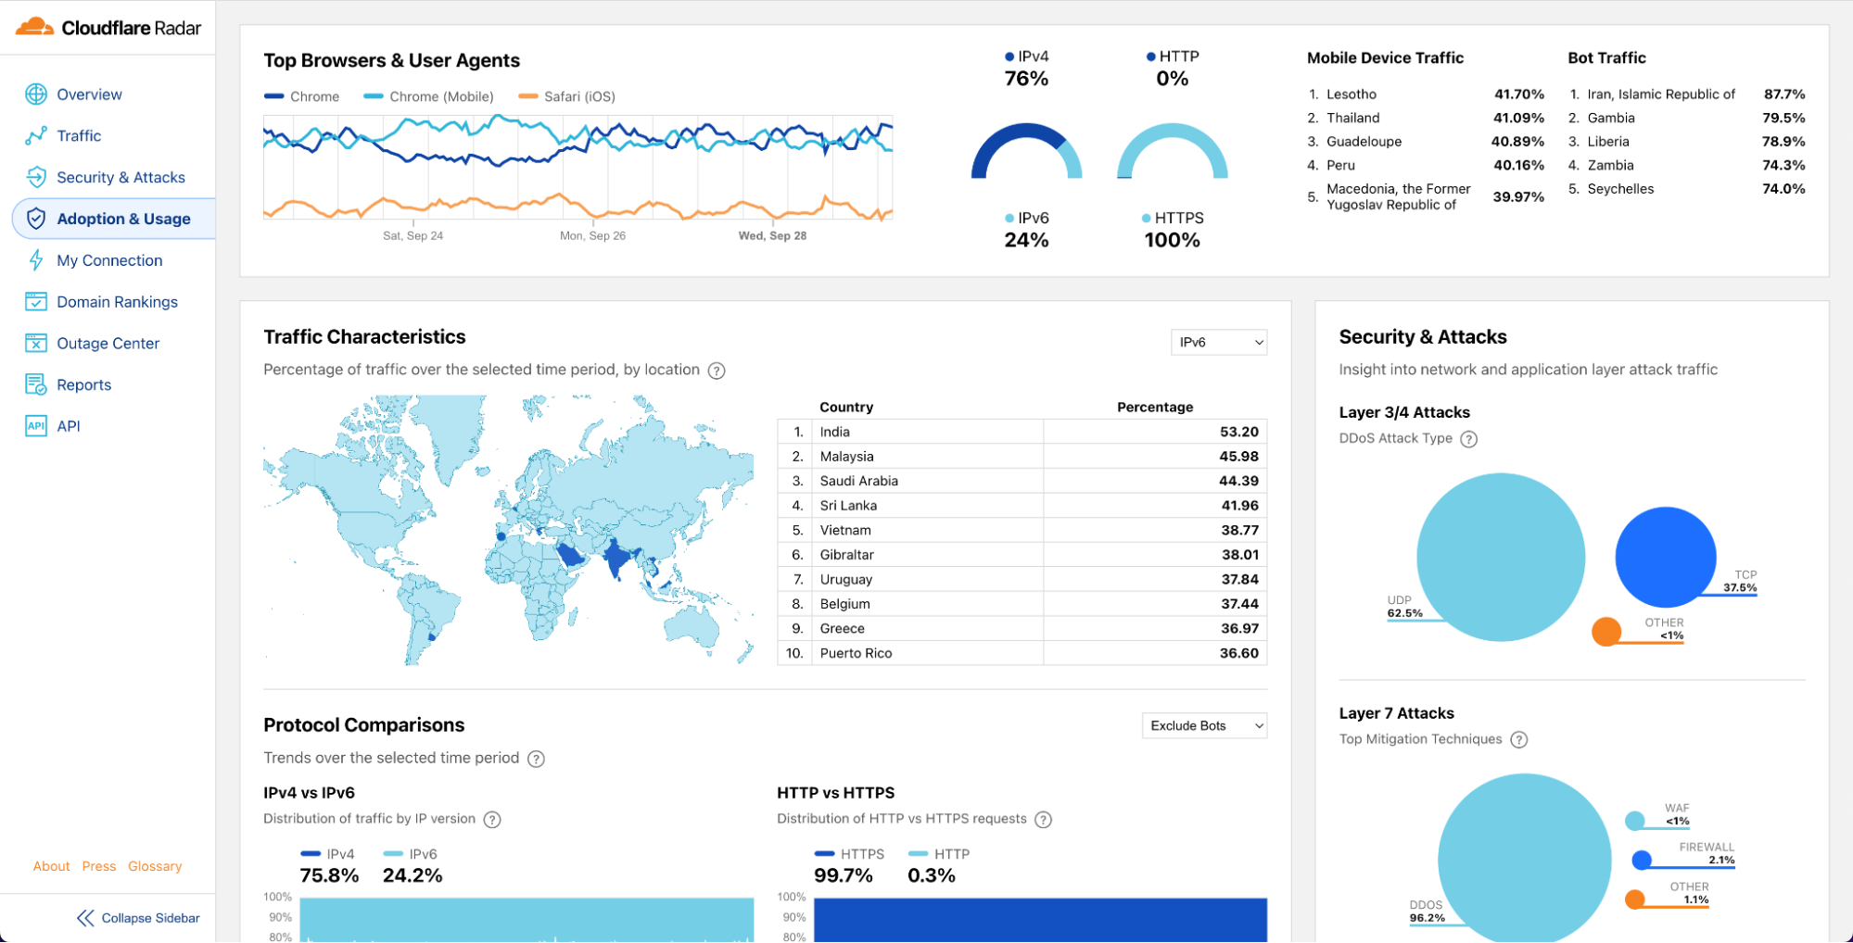Click the UDP bubble in Layer 3/4 Attacks
Image resolution: width=1853 pixels, height=943 pixels.
tap(1501, 558)
